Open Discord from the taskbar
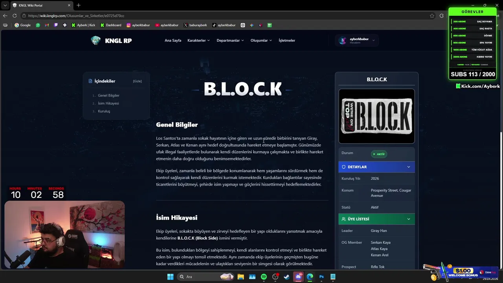 click(x=298, y=277)
